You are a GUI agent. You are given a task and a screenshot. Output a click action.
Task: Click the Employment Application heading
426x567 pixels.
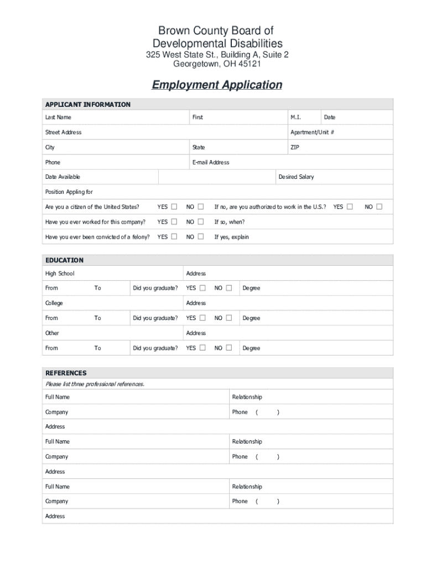(x=217, y=85)
